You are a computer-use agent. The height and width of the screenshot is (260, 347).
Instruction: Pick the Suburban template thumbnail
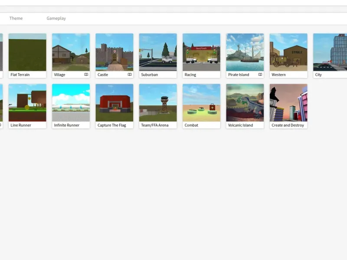(158, 52)
